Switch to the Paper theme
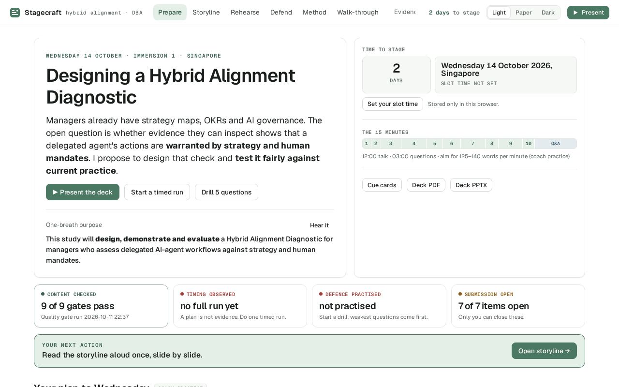619x387 pixels. click(523, 13)
